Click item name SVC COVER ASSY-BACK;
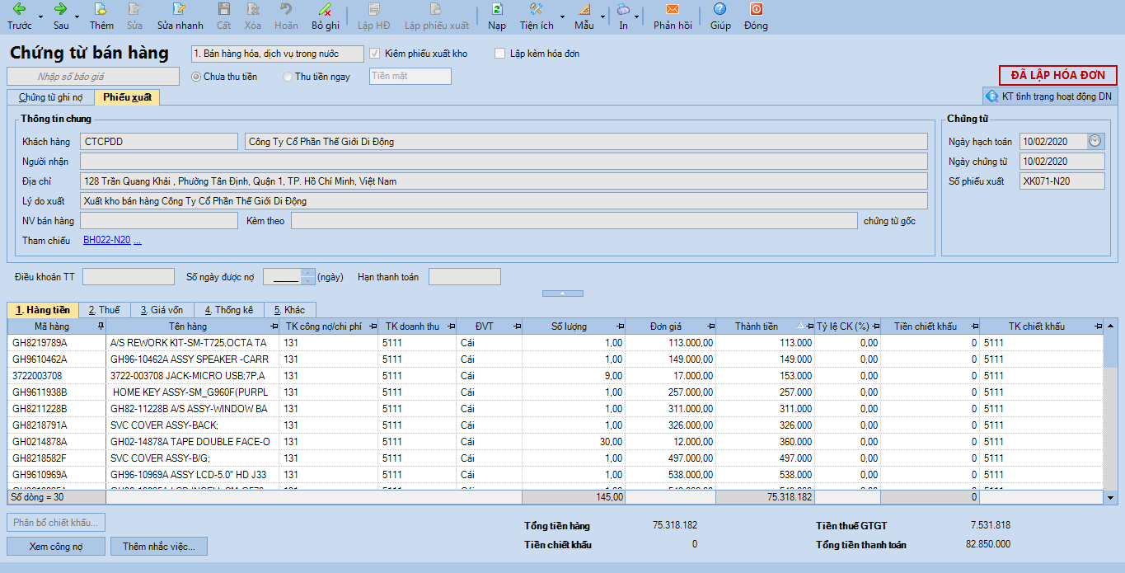The height and width of the screenshot is (573, 1125). click(164, 425)
